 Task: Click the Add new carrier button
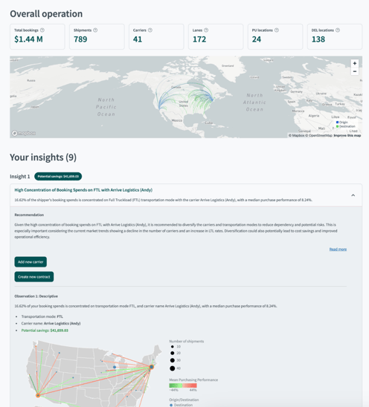[x=31, y=262]
